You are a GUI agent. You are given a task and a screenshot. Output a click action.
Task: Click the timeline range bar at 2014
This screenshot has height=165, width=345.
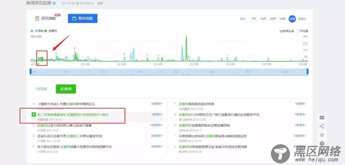140,72
